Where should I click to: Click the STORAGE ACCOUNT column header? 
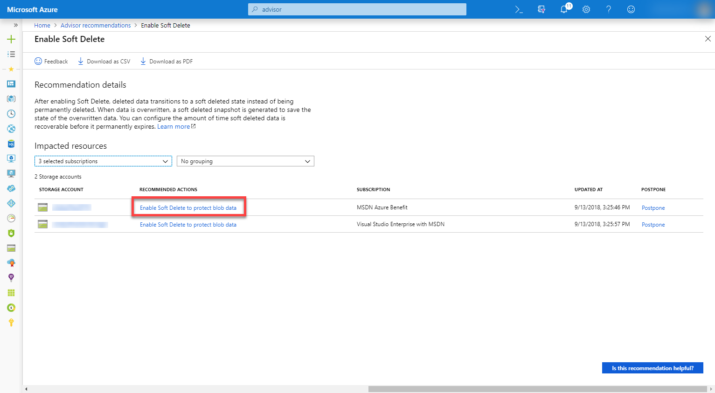[61, 190]
